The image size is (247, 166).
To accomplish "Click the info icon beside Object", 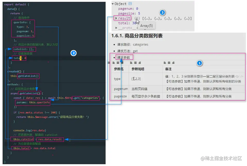I will point(130,3).
